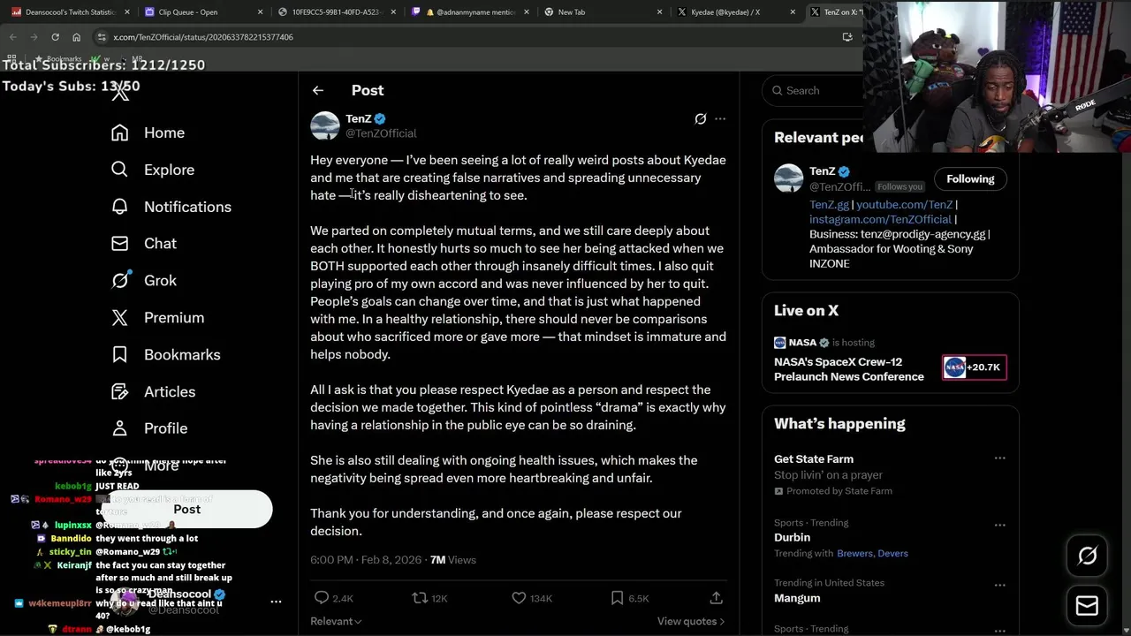Switch to the @adnanmyname mention tab
Image resolution: width=1131 pixels, height=636 pixels.
pos(469,12)
